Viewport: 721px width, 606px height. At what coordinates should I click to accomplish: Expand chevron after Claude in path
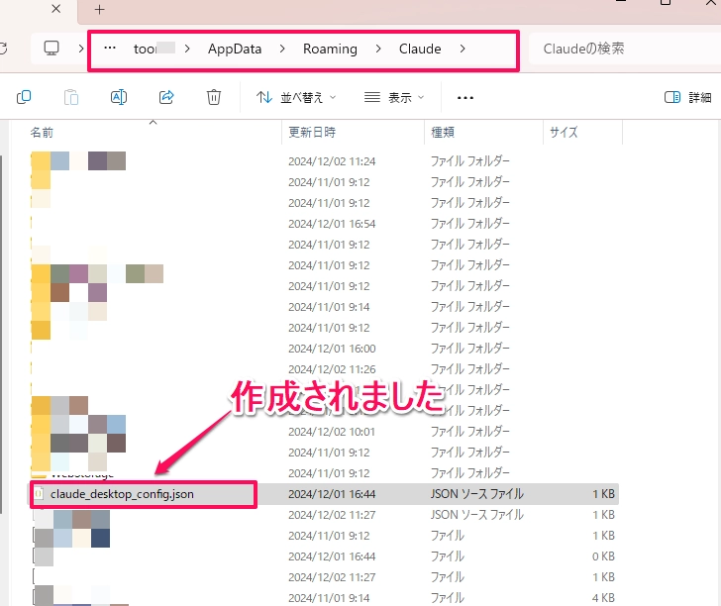[463, 49]
